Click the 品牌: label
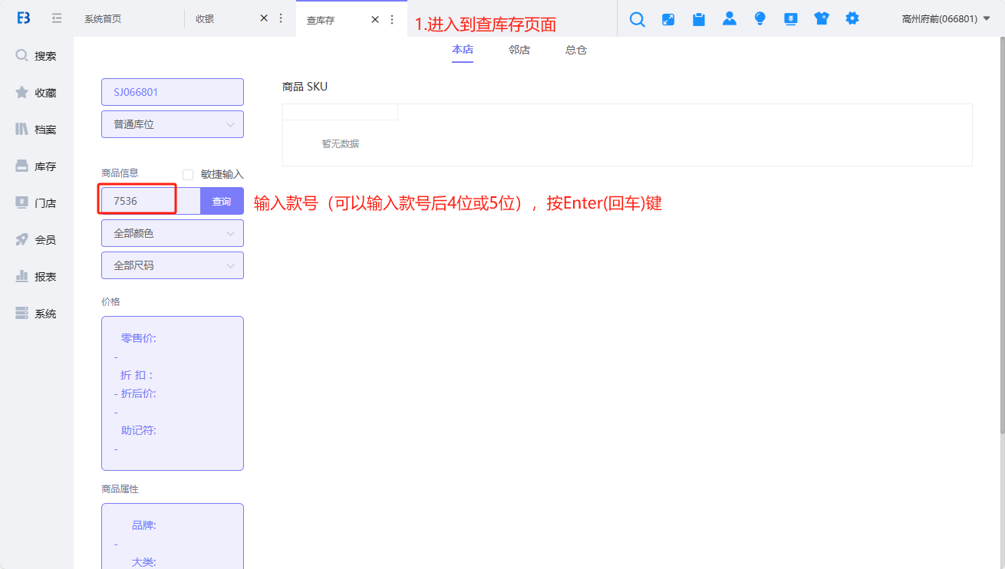This screenshot has width=1005, height=569. pyautogui.click(x=144, y=525)
